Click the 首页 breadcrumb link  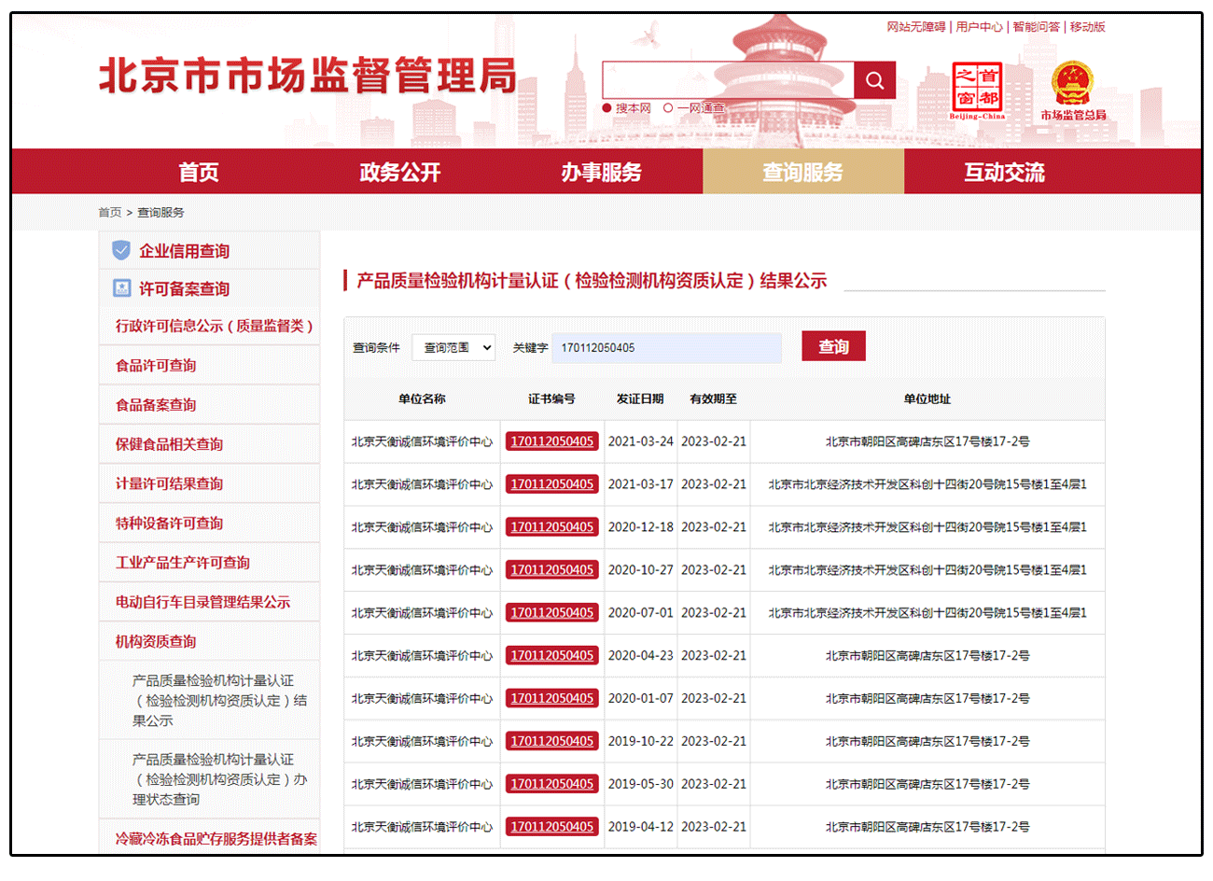pyautogui.click(x=110, y=212)
